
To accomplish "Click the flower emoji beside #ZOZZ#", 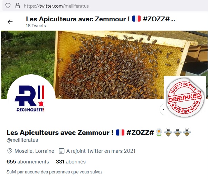I will (x=159, y=132).
